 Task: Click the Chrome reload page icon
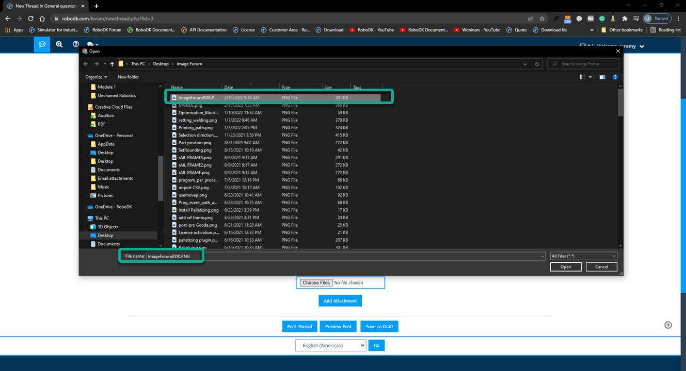point(31,19)
